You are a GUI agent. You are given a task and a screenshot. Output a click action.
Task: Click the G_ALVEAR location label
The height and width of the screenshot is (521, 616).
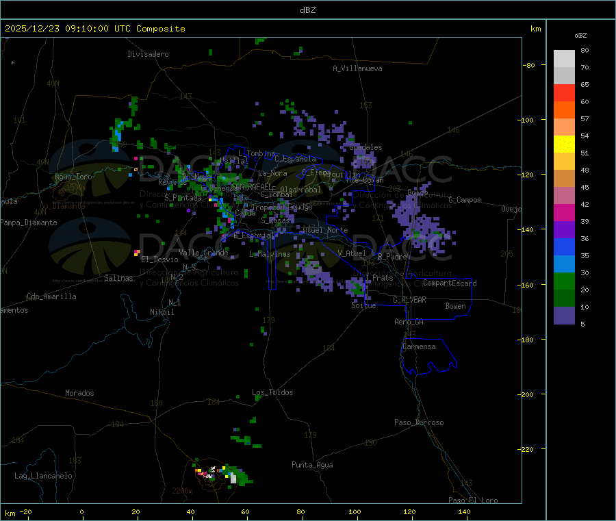(x=409, y=300)
